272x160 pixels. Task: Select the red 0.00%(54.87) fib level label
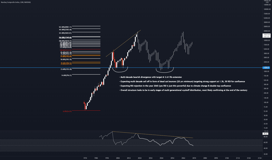tap(67, 111)
